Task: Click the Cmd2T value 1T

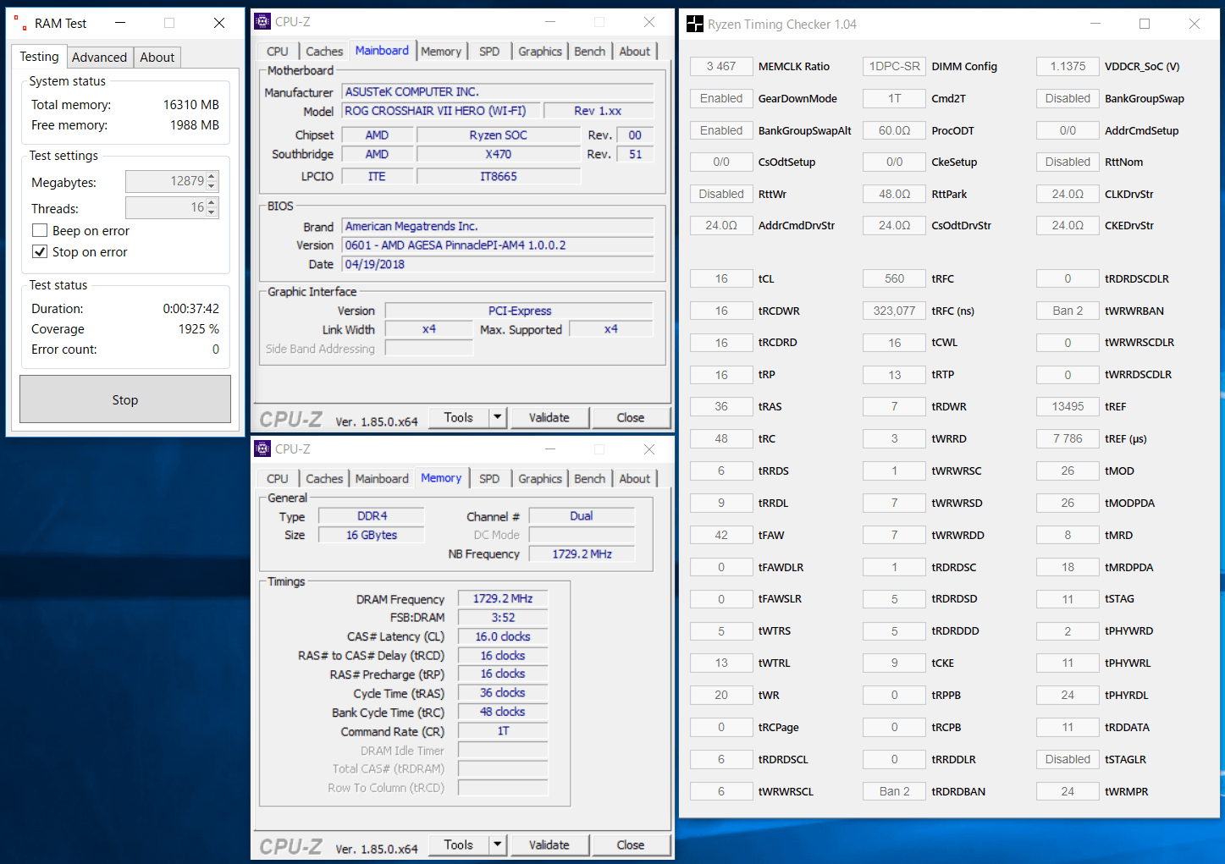Action: click(x=894, y=98)
